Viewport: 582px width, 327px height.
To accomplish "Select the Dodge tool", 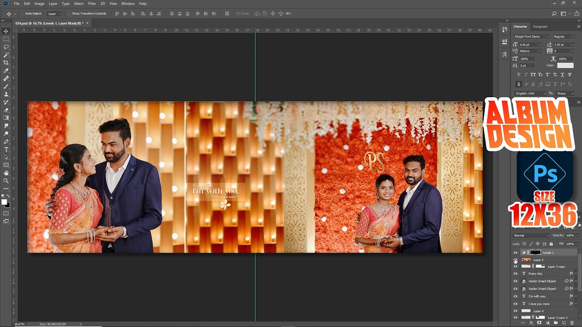I will tap(6, 134).
